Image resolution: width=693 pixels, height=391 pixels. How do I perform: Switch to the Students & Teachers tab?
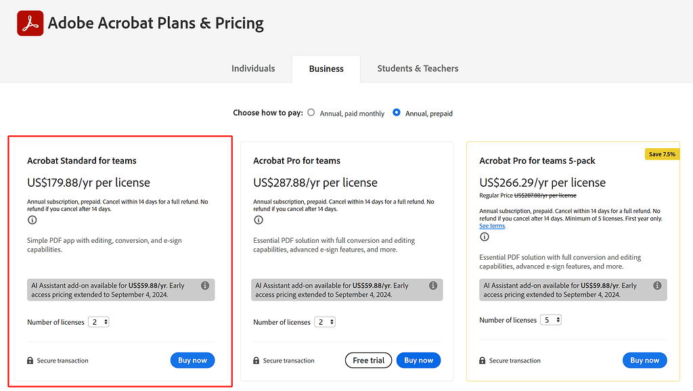tap(418, 68)
